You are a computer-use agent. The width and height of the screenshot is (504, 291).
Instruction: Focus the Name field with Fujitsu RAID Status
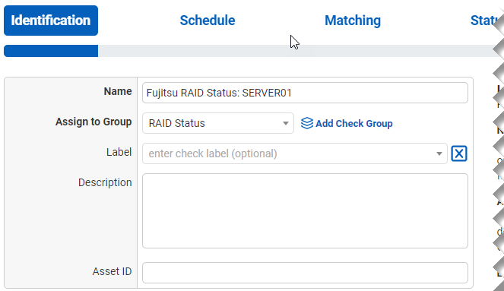point(305,93)
